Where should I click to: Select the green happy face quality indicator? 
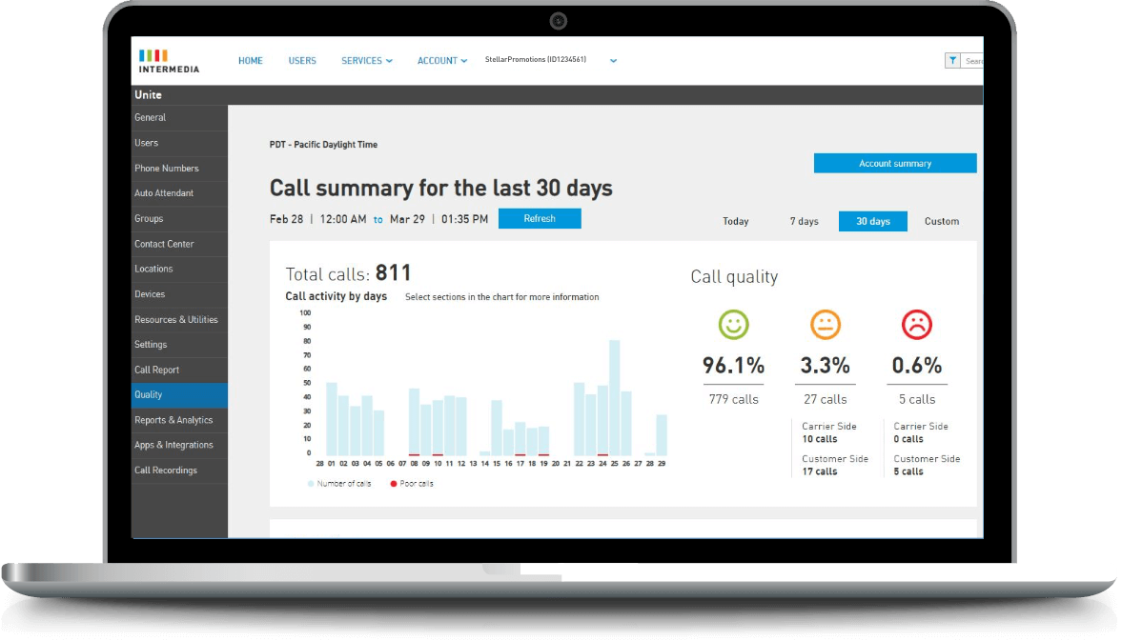(x=733, y=323)
